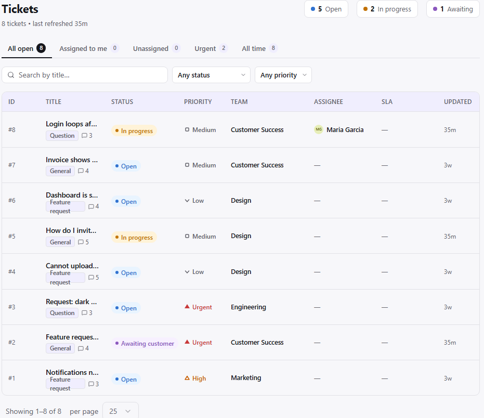The image size is (484, 418).
Task: Click High priority triangle icon on ticket #1
Action: point(187,378)
